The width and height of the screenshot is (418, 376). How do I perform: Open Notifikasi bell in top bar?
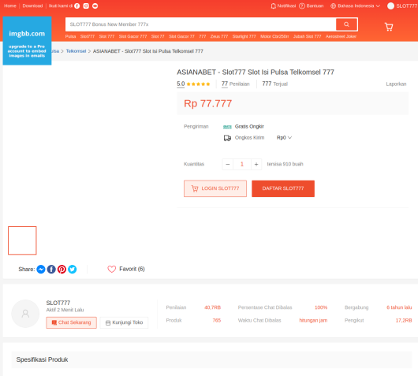coord(283,6)
